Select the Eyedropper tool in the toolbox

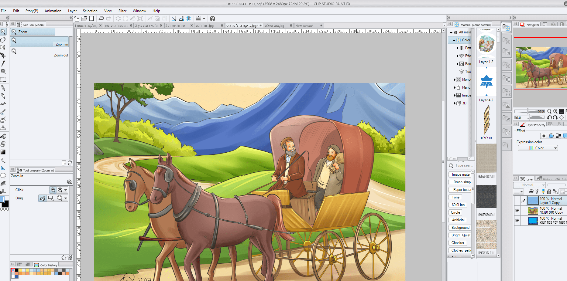click(x=3, y=63)
